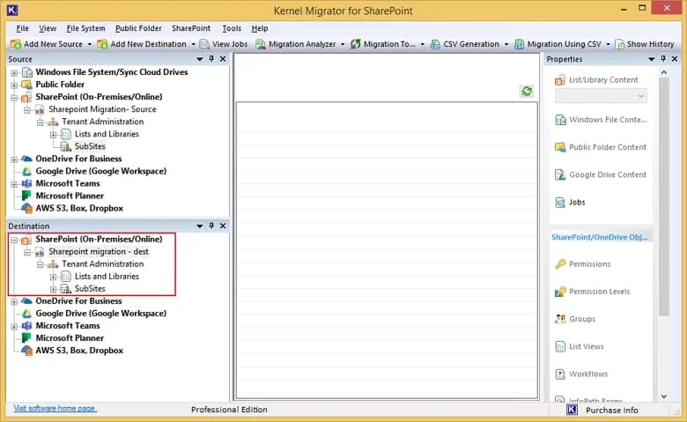Click the Migration Using CSV toolbar icon
This screenshot has height=422, width=687.
(519, 44)
